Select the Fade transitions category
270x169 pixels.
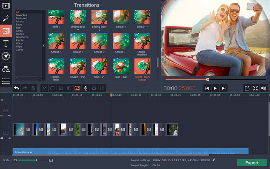coord(19,25)
